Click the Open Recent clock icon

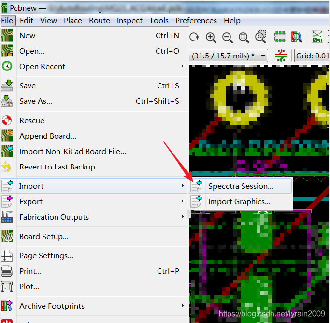7,66
